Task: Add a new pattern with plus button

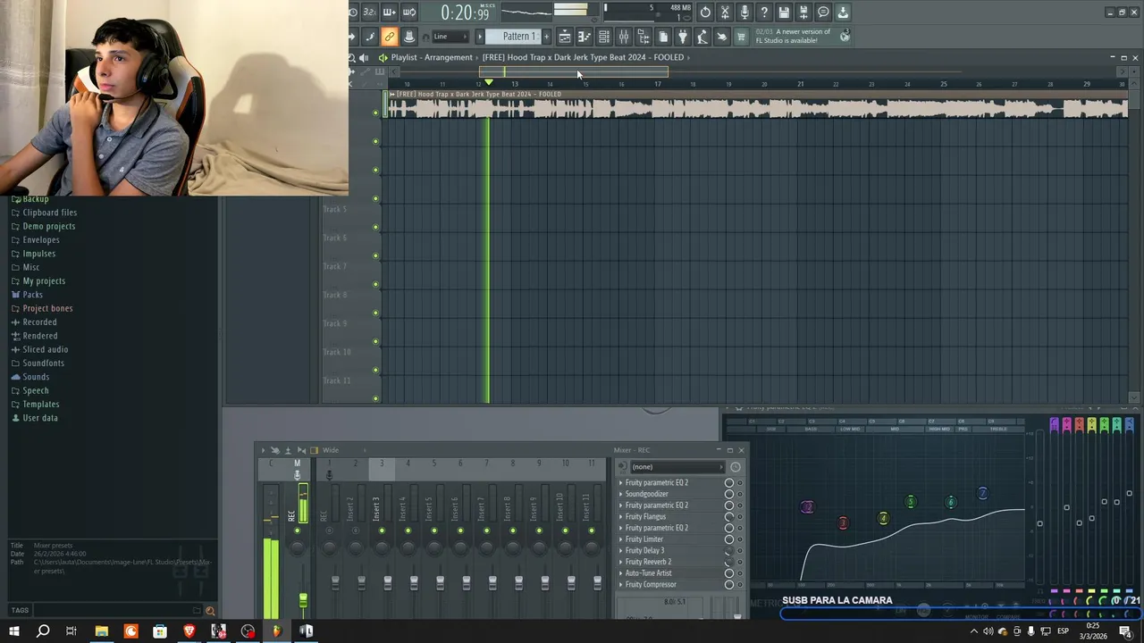Action: coord(547,37)
